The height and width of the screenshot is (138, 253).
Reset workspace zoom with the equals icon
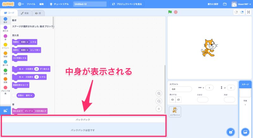[x=159, y=109]
